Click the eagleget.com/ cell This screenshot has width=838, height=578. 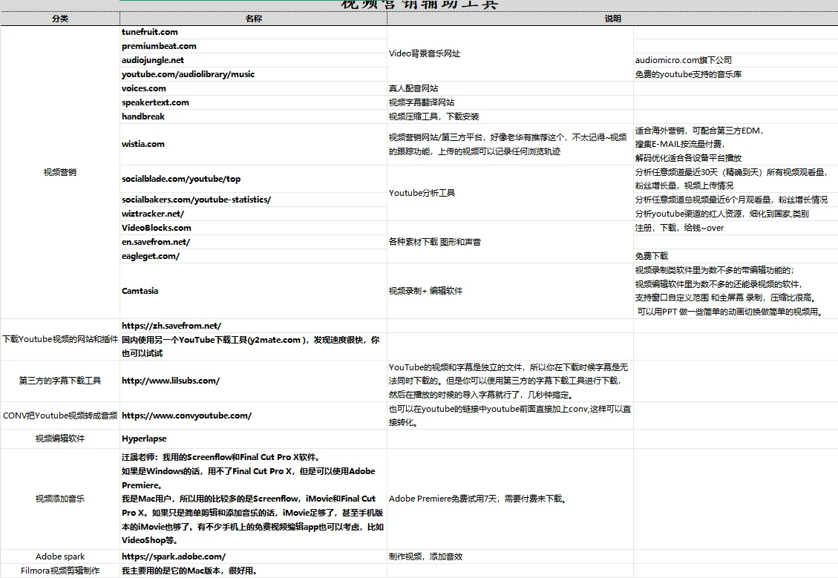pos(253,256)
